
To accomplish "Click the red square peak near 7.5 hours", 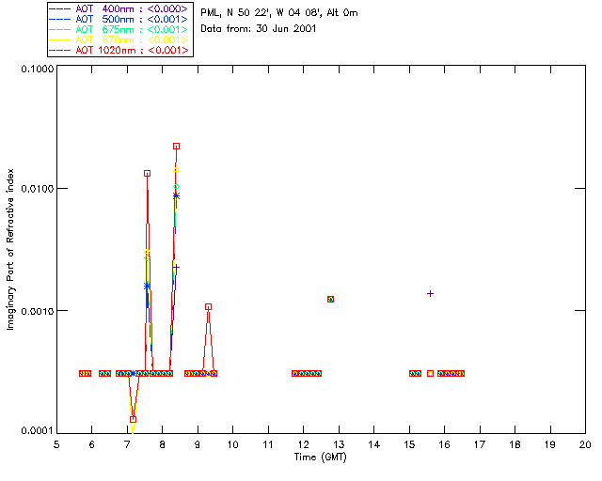I will pos(147,174).
